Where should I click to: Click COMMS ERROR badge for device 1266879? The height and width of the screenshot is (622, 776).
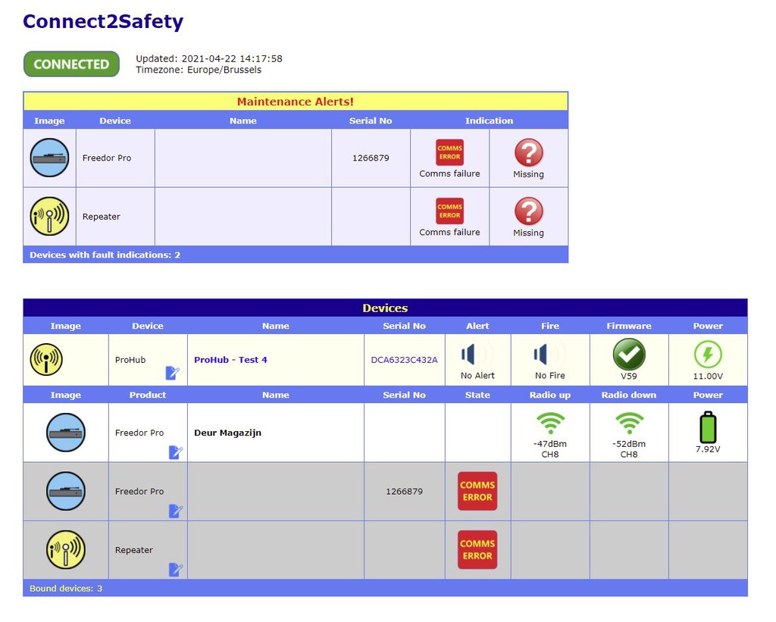coord(477,491)
